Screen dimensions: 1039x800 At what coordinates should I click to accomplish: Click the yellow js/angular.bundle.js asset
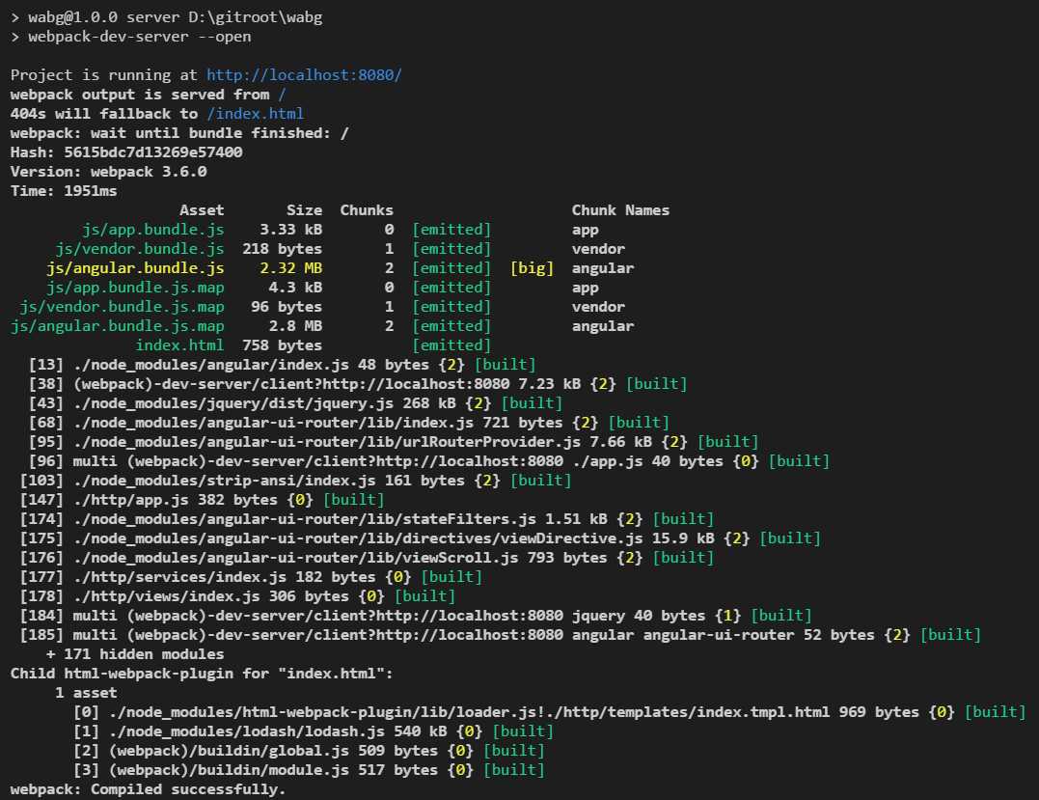pos(135,267)
